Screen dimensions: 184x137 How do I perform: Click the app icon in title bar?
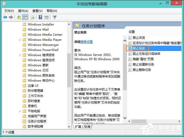point(4,4)
